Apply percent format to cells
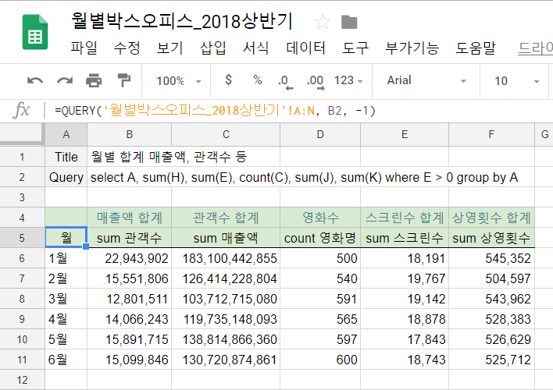This screenshot has width=553, height=390. [x=257, y=80]
